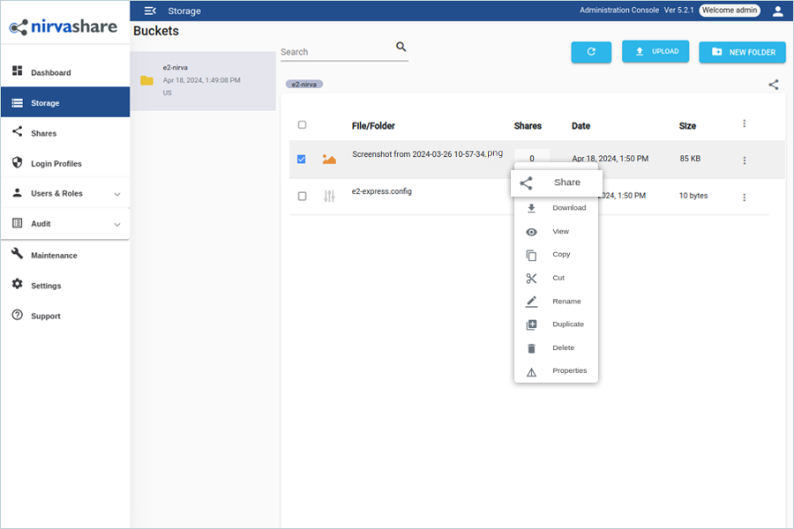Click the search magnifier icon

point(401,47)
